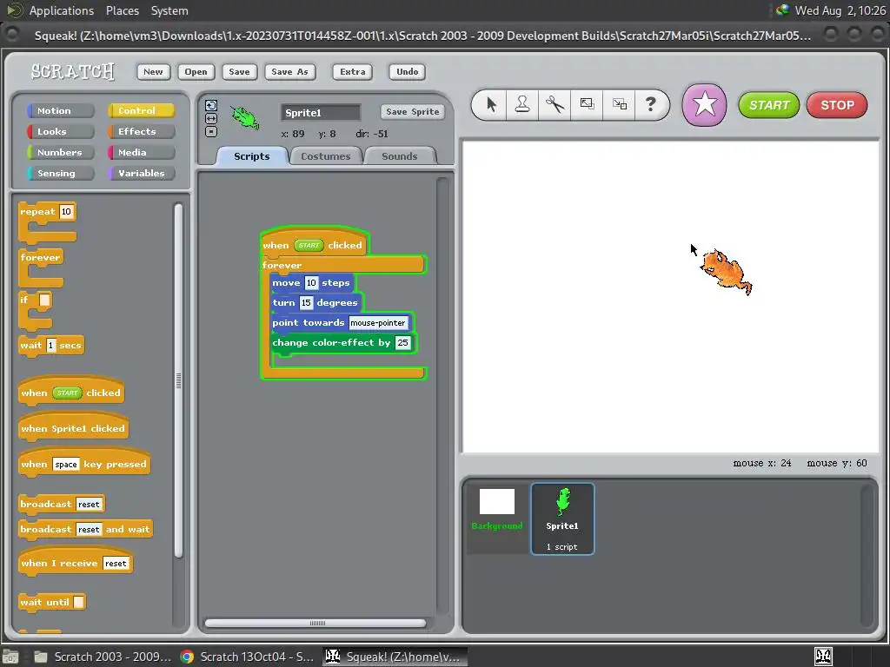Screen dimensions: 890x667
Task: Click the when Sprite1 clicked palette block
Action: click(73, 428)
